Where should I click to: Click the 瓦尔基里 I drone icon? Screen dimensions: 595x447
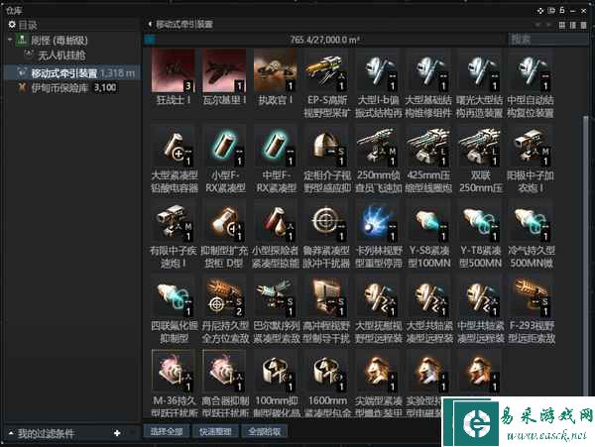tap(224, 74)
